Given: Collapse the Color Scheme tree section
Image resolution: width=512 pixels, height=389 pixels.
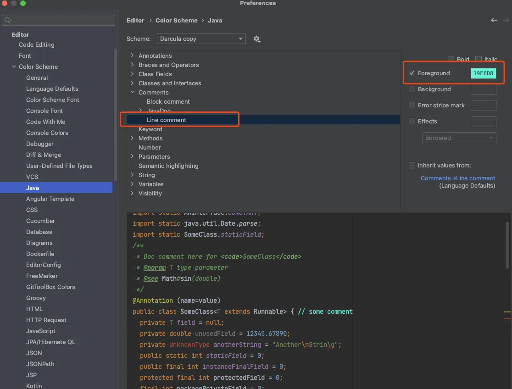Looking at the screenshot, I should coord(14,67).
